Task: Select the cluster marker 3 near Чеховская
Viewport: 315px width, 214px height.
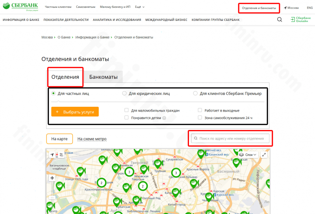Action: [129, 172]
